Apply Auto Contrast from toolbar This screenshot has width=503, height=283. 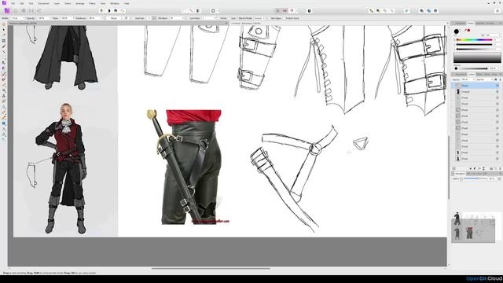tap(108, 11)
